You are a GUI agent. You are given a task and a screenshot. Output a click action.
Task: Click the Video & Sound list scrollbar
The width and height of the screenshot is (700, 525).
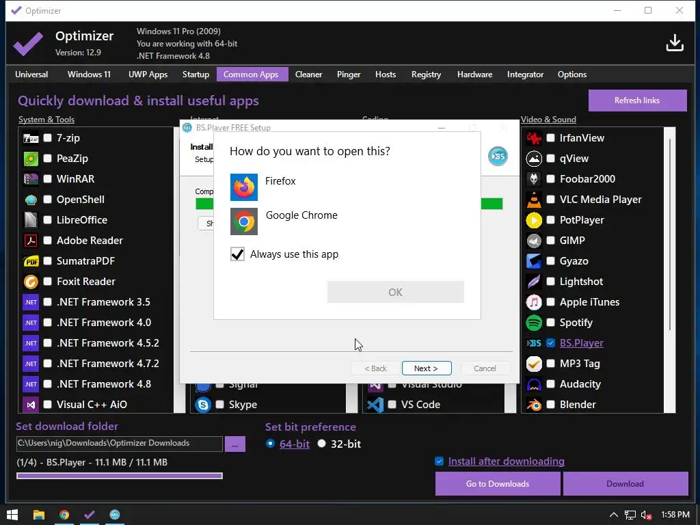click(670, 234)
